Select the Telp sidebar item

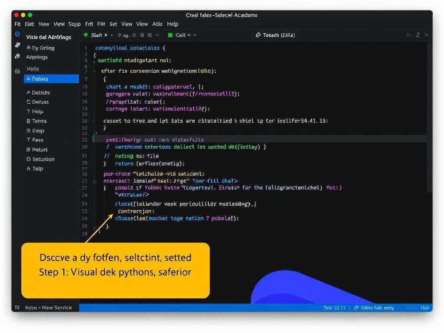(x=38, y=169)
